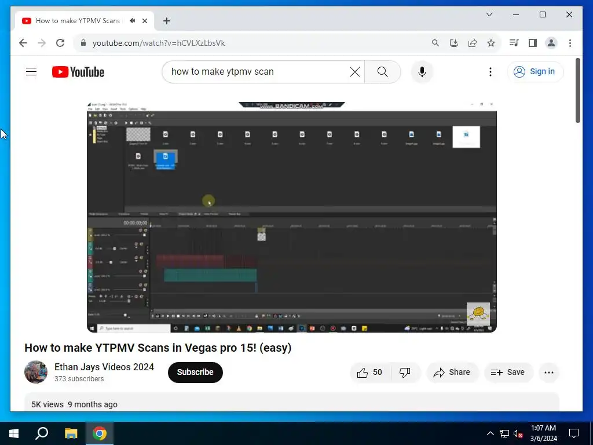This screenshot has height=445, width=593.
Task: Save video to playlist
Action: coord(508,373)
